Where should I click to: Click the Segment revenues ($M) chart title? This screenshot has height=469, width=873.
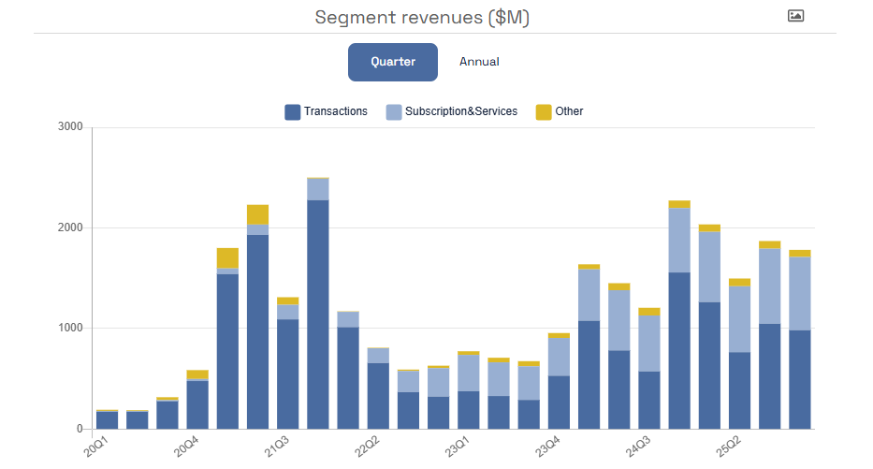pyautogui.click(x=422, y=17)
